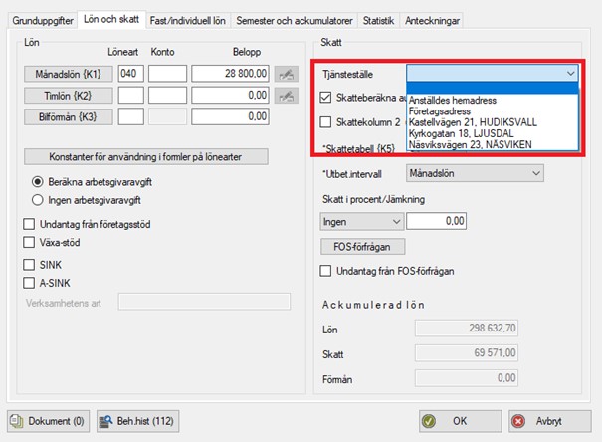Select Beräkna arbetsgivaravgift radio option
This screenshot has height=442, width=602.
39,182
